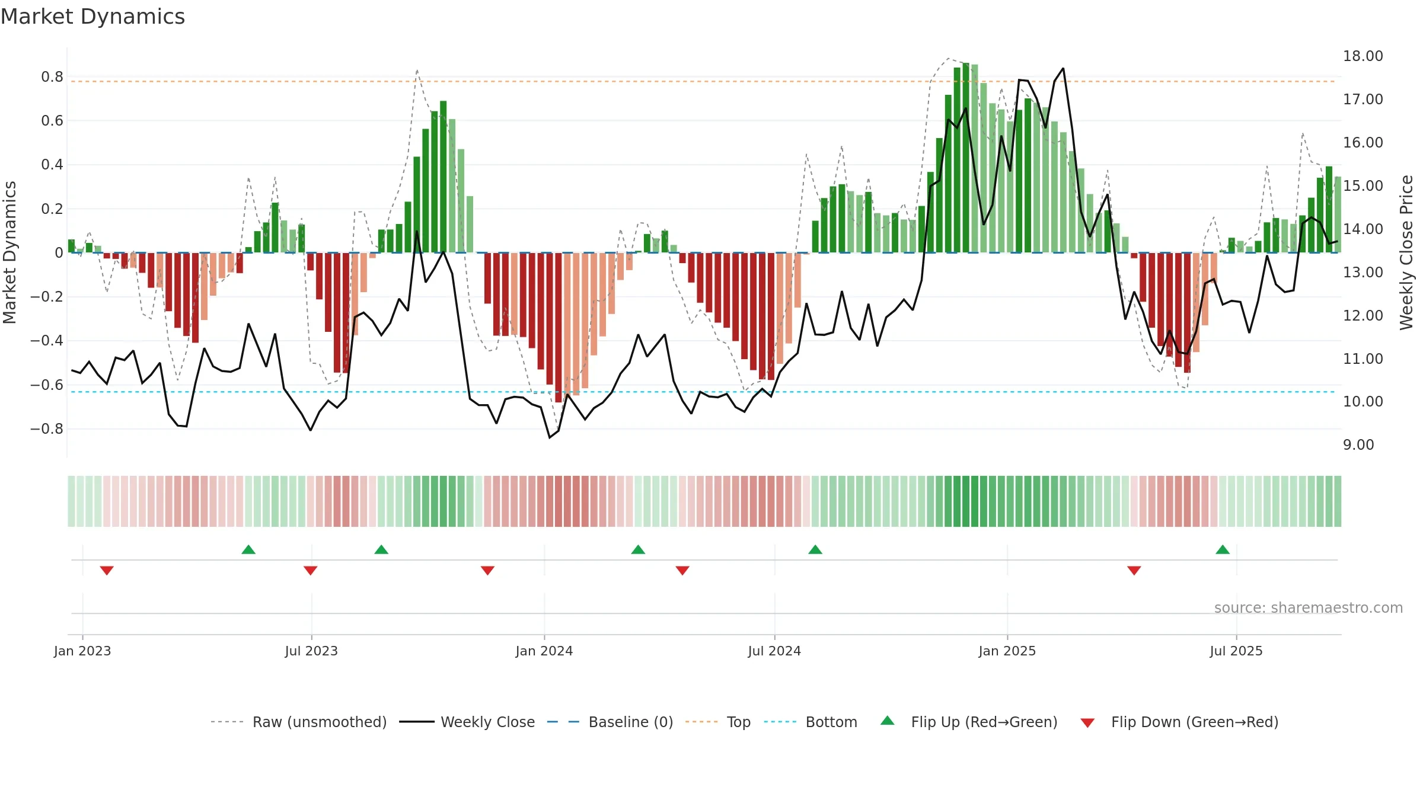Toggle the Flip Down (Green→Red) legend label
The image size is (1423, 800).
click(x=1195, y=722)
